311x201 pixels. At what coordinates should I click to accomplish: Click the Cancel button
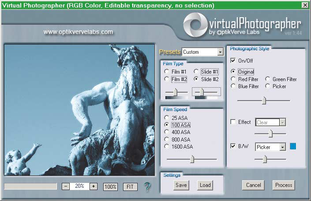pyautogui.click(x=253, y=185)
